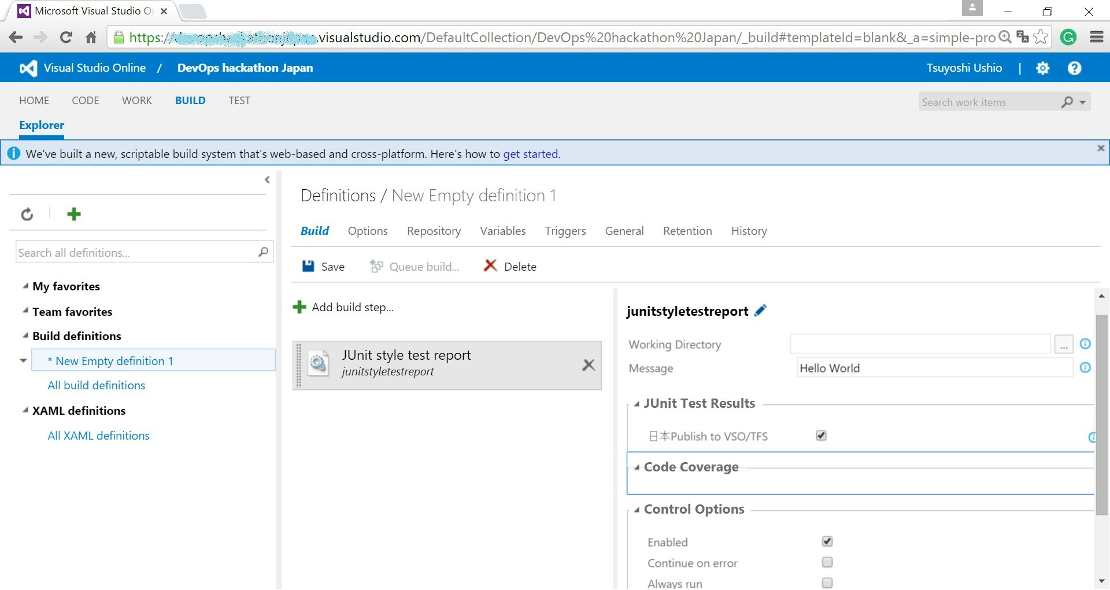The height and width of the screenshot is (590, 1110).
Task: Click the Chrome user profile icon
Action: (x=972, y=9)
